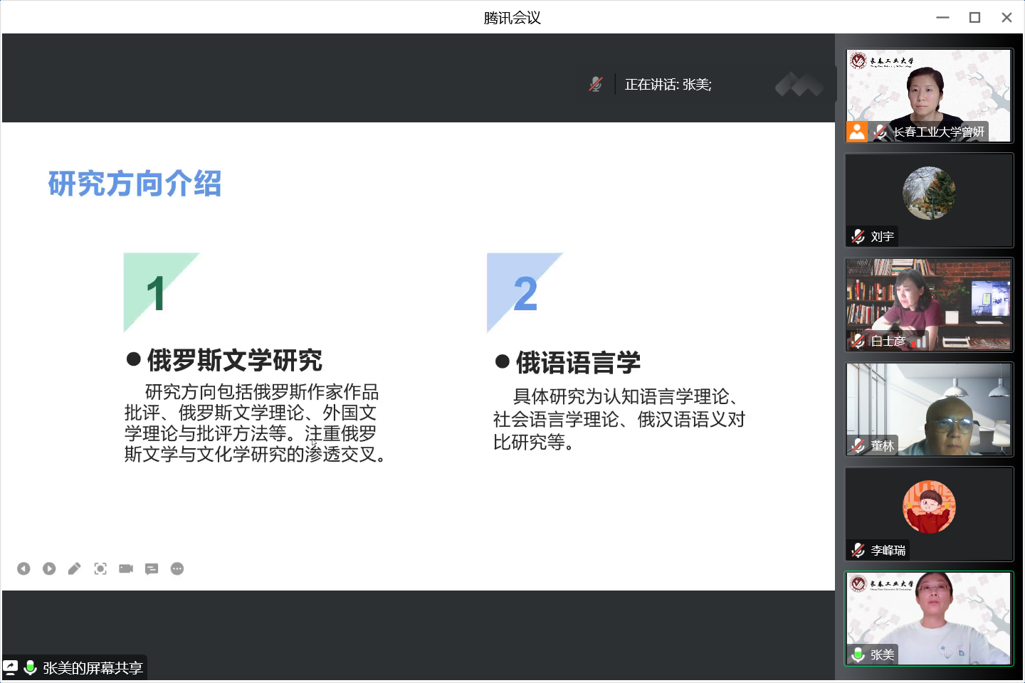Click 刘宇's muted microphone icon
The image size is (1025, 683).
coord(858,236)
